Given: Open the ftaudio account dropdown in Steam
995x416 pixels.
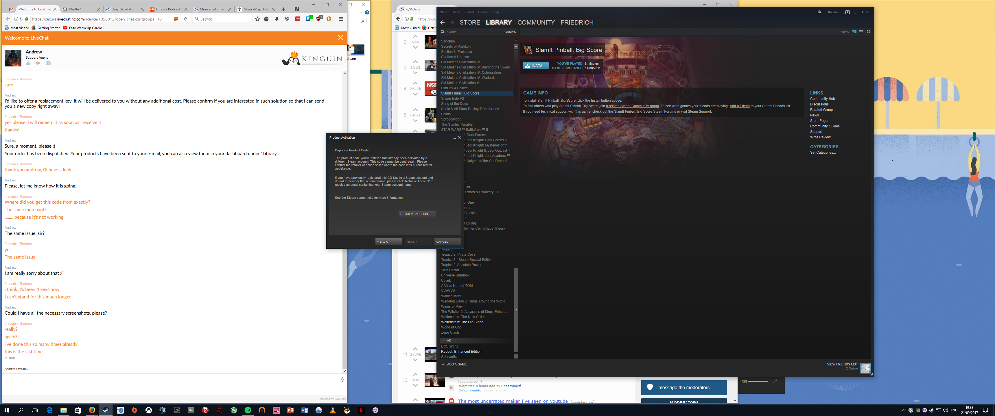Looking at the screenshot, I should click(833, 12).
